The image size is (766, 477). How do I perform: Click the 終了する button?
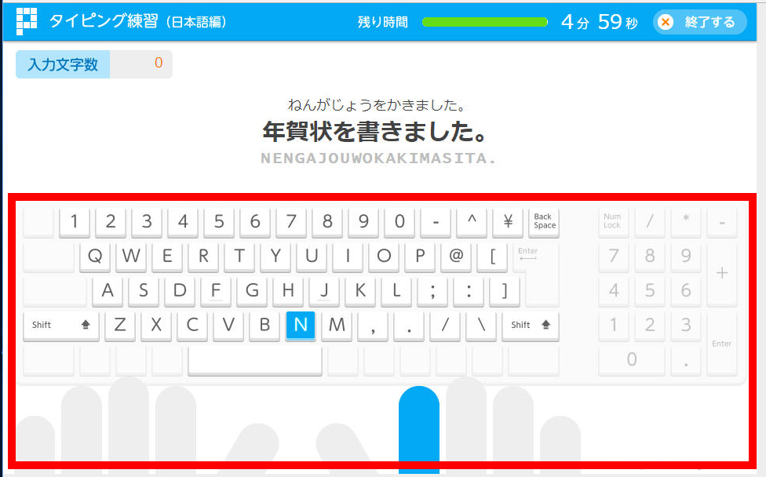[699, 22]
